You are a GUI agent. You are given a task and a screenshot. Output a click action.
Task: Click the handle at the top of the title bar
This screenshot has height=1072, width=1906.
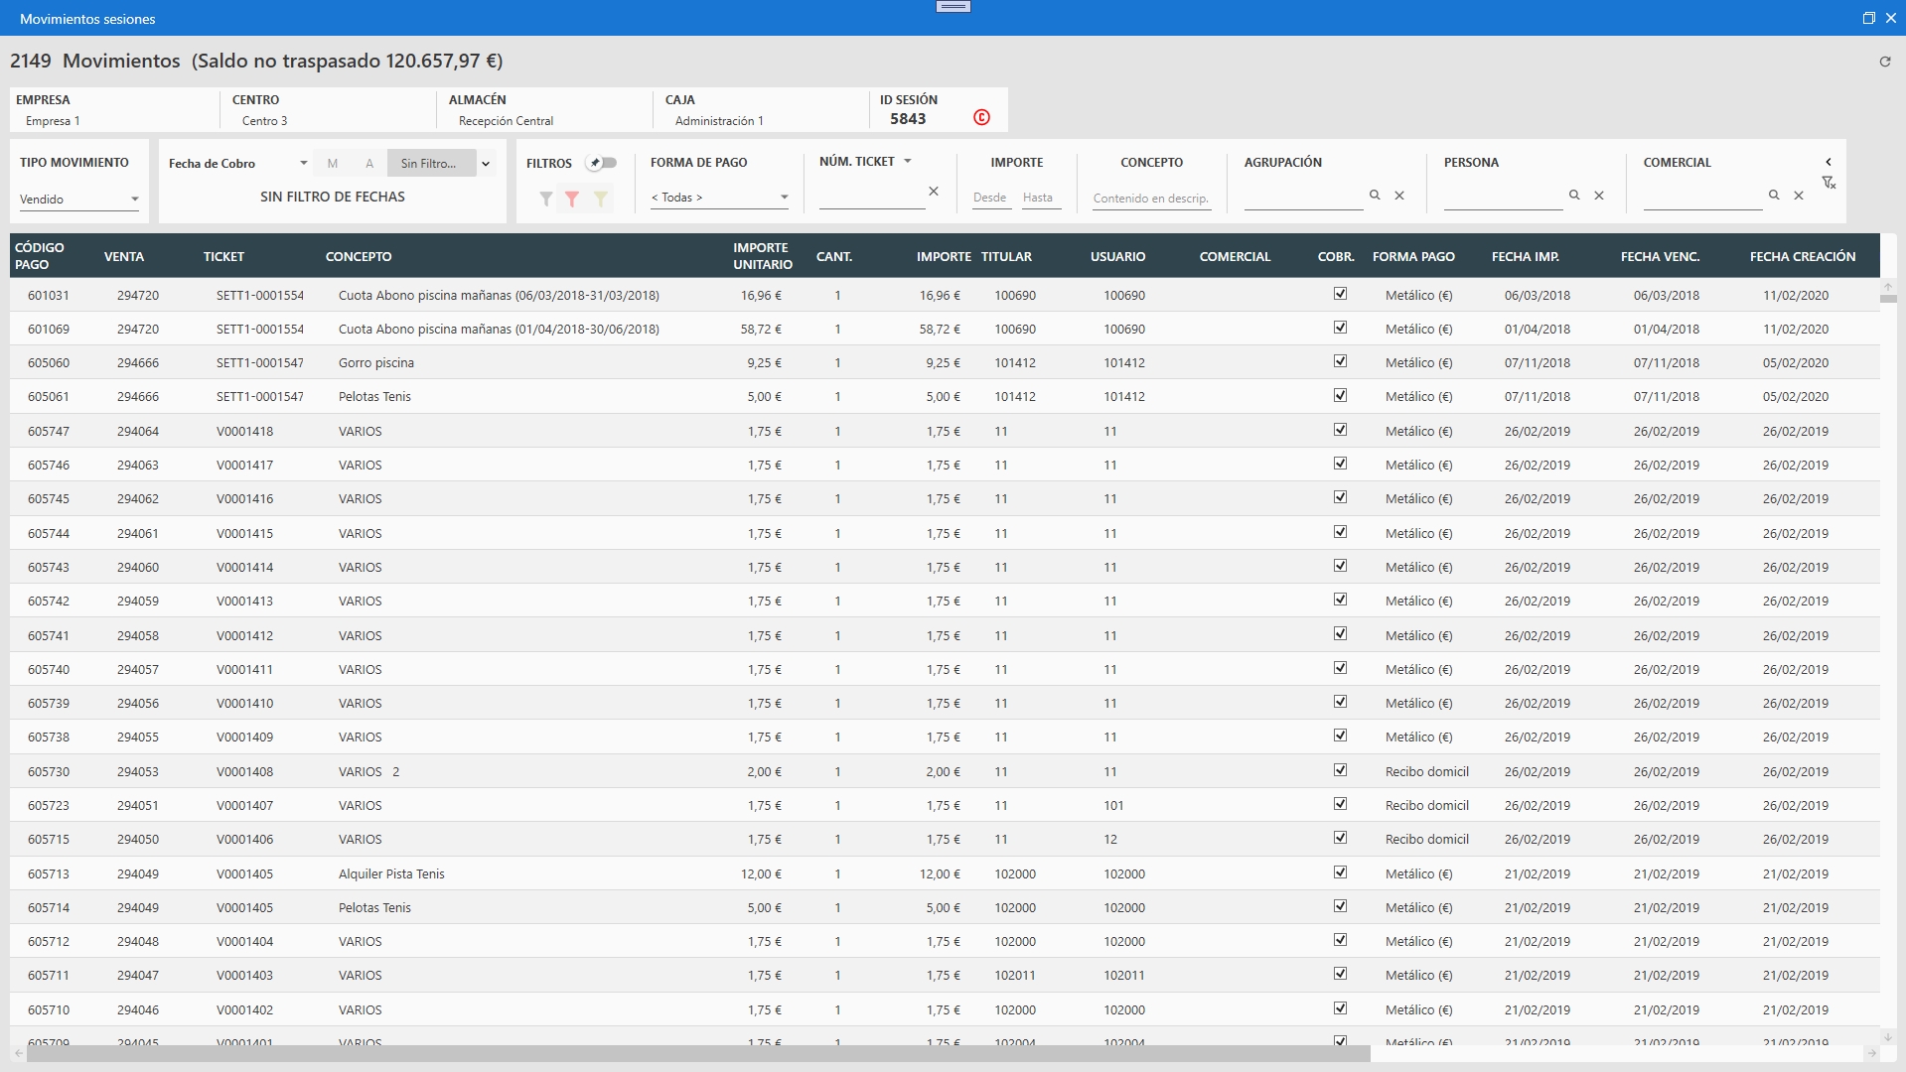[953, 7]
